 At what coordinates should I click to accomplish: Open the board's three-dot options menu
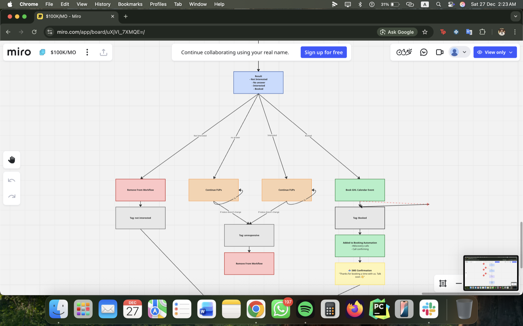pyautogui.click(x=87, y=52)
